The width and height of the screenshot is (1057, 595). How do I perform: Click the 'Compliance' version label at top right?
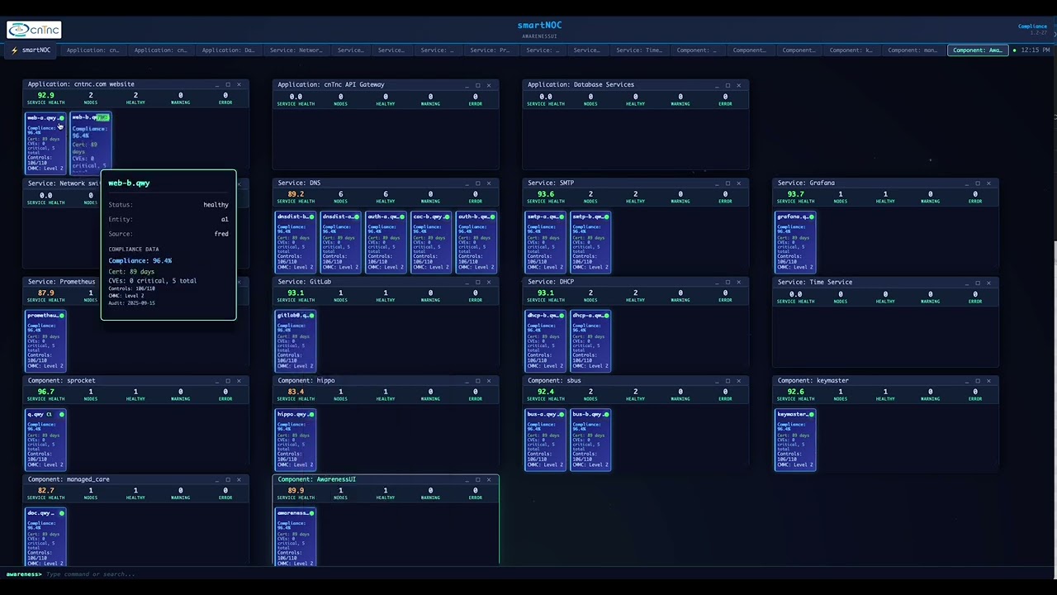pos(1032,26)
